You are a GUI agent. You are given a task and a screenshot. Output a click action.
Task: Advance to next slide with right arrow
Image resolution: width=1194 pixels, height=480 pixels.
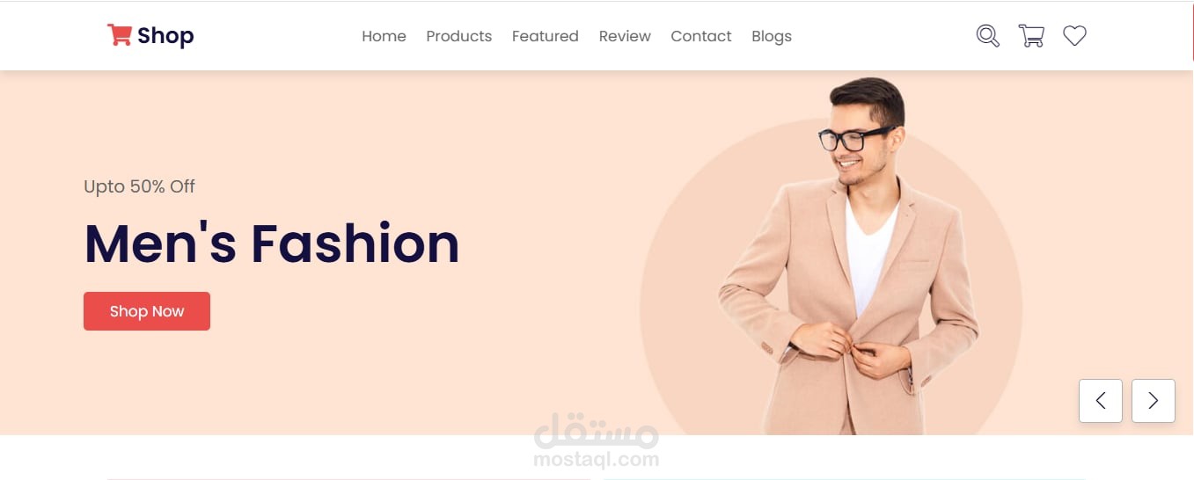[x=1154, y=401]
